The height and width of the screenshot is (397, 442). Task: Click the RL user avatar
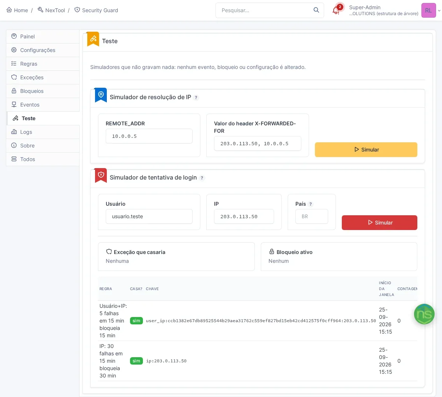(x=428, y=10)
